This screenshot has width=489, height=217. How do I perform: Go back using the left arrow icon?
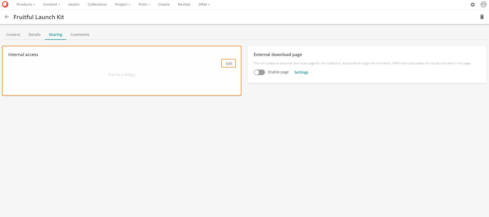click(7, 17)
